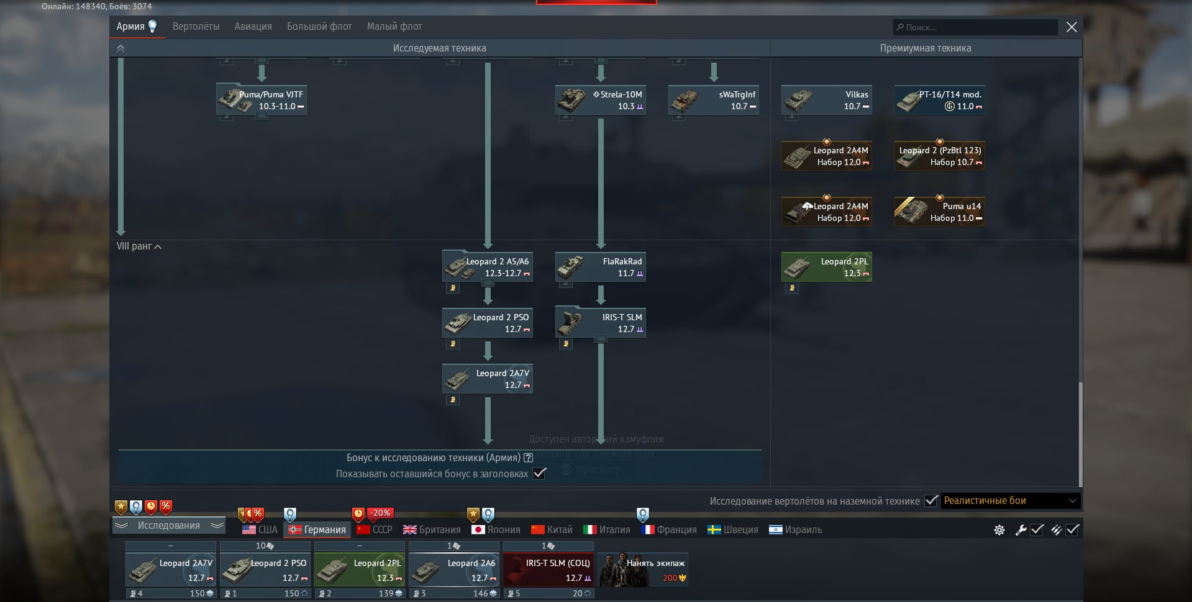Select Leopard 2A6 in the crew slot bar
The image size is (1192, 602).
point(454,570)
